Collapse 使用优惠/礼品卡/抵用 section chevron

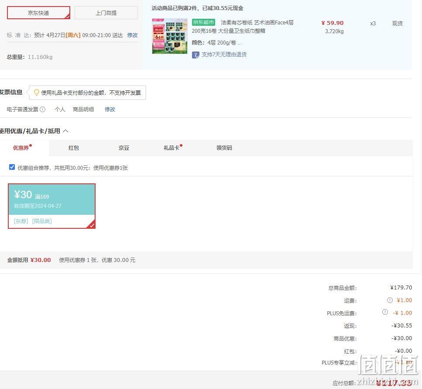(x=65, y=131)
